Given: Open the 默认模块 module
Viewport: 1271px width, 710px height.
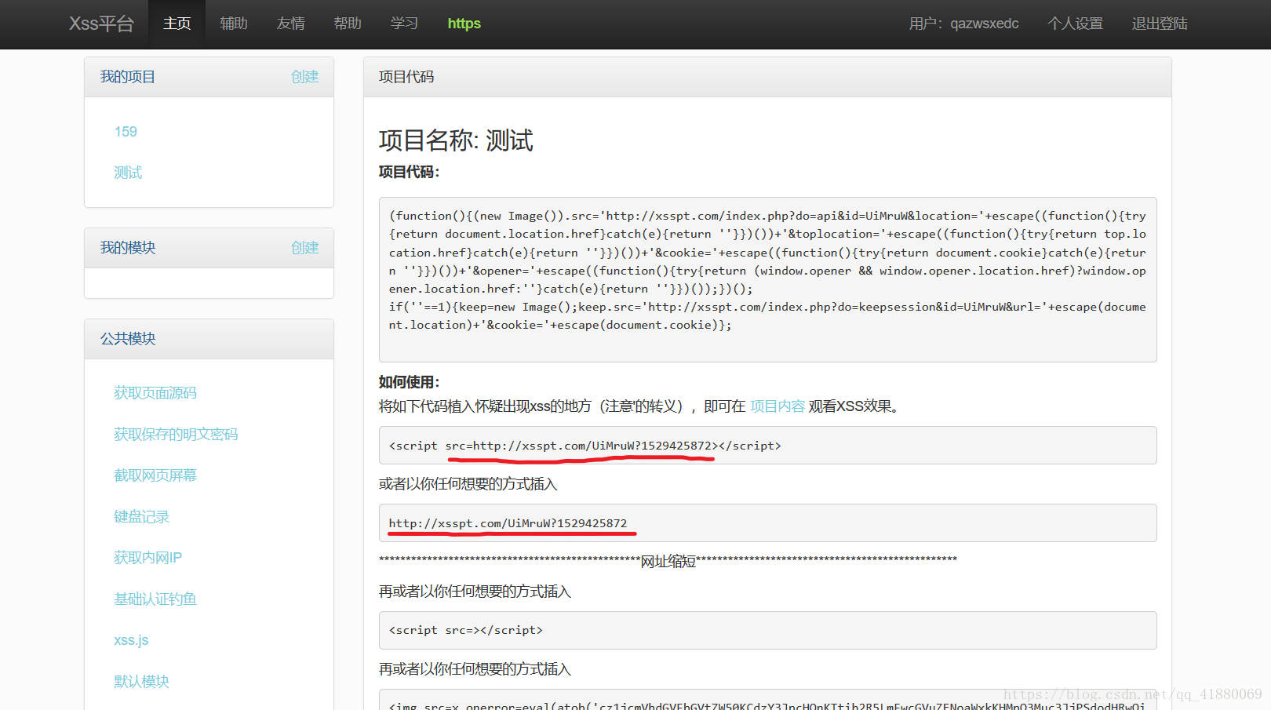Looking at the screenshot, I should pos(142,682).
